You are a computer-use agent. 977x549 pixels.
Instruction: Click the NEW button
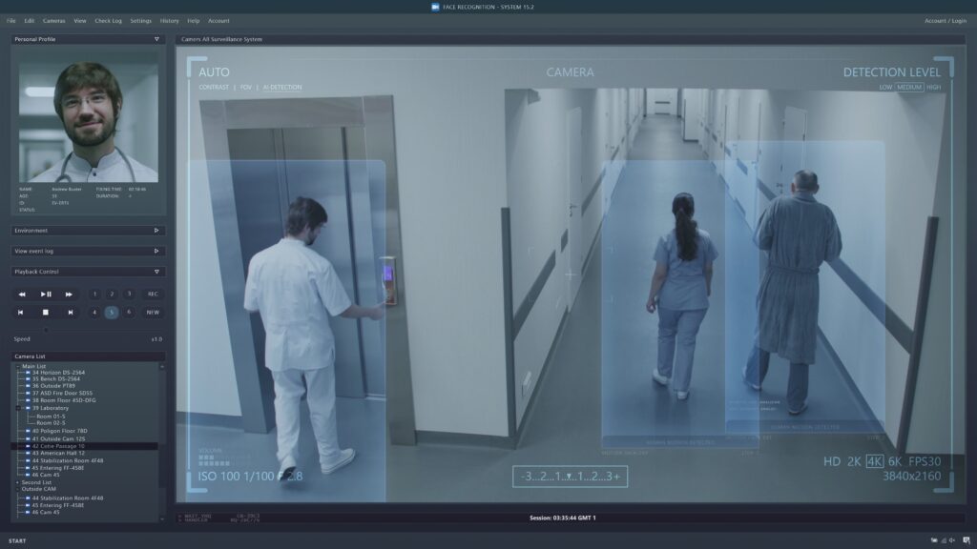153,312
